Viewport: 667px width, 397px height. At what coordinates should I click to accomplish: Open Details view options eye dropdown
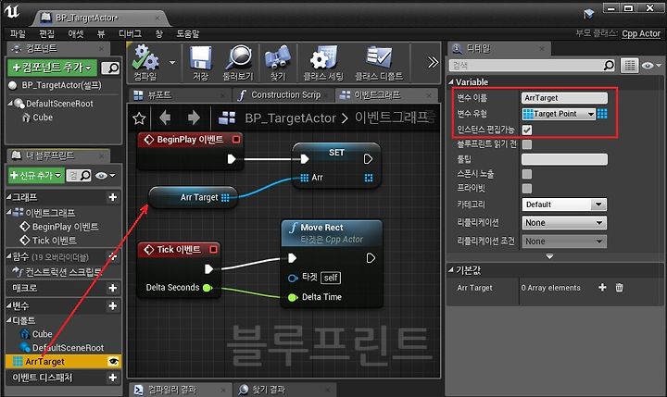click(x=651, y=66)
